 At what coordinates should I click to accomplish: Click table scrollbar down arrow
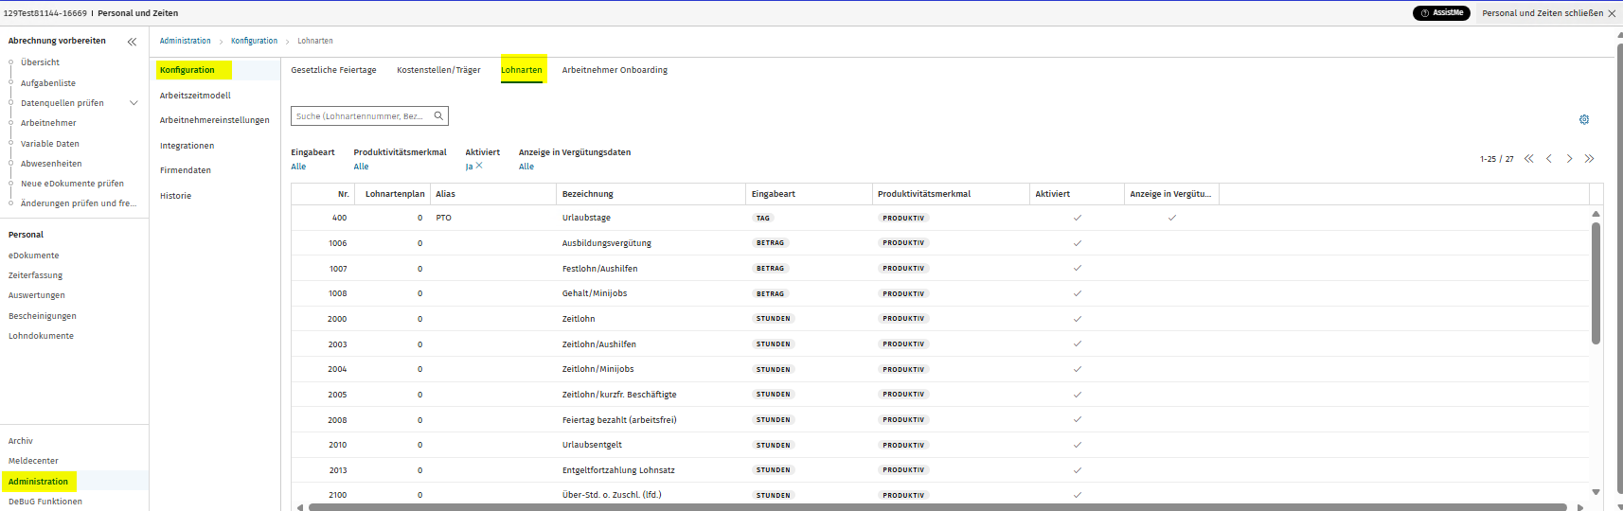(x=1596, y=492)
